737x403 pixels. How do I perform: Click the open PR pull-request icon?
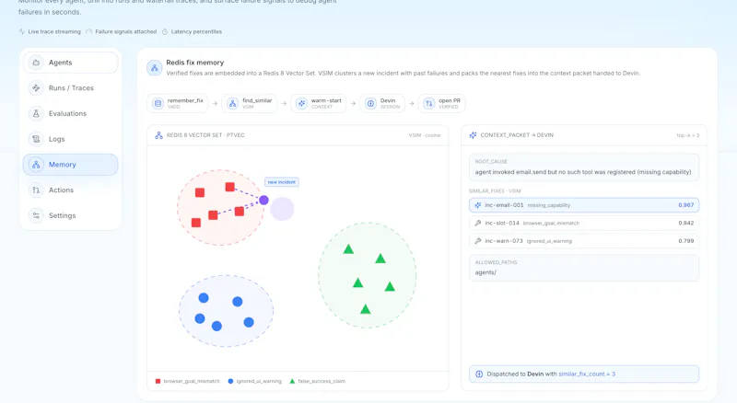pyautogui.click(x=428, y=103)
